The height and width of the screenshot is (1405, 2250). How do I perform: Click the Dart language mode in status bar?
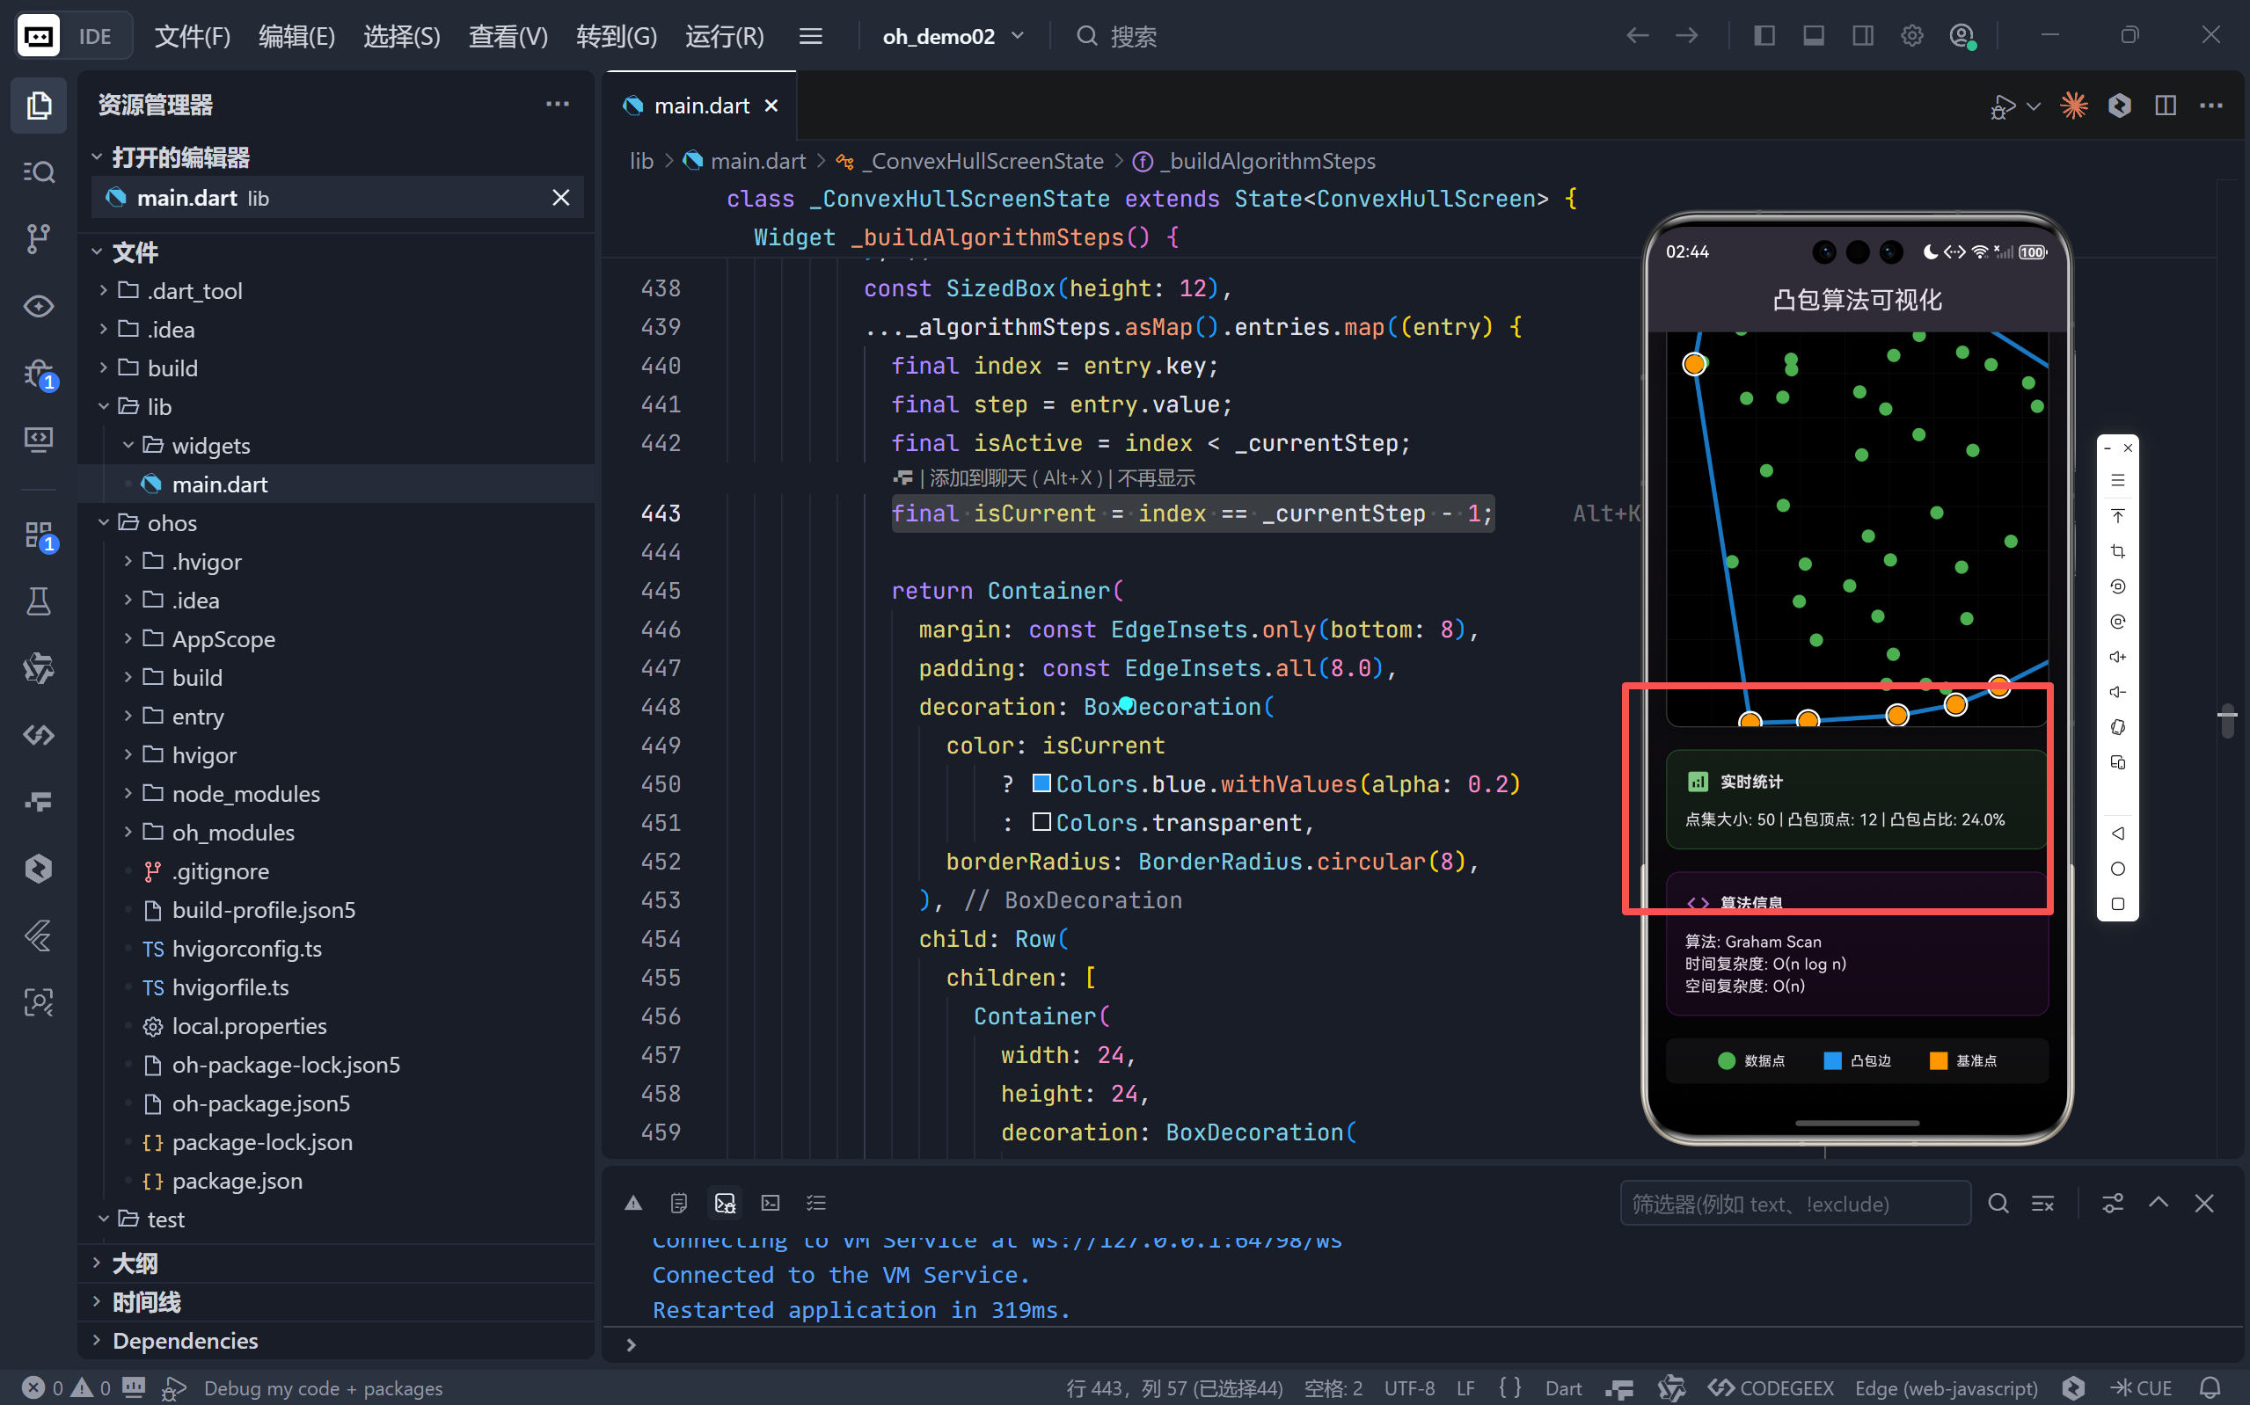point(1562,1388)
